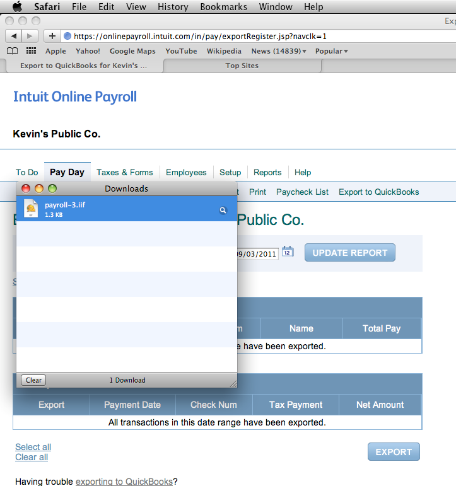Show all bookmarks via book icon
The width and height of the screenshot is (456, 486).
[x=13, y=51]
